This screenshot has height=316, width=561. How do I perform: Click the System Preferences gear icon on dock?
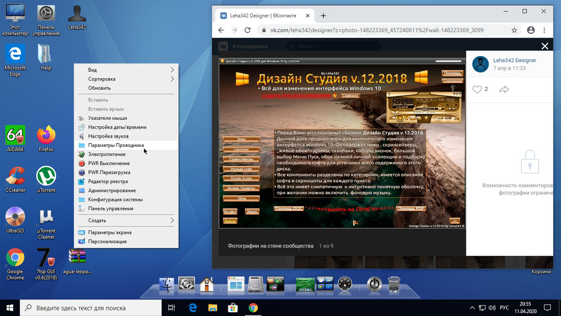tap(186, 284)
